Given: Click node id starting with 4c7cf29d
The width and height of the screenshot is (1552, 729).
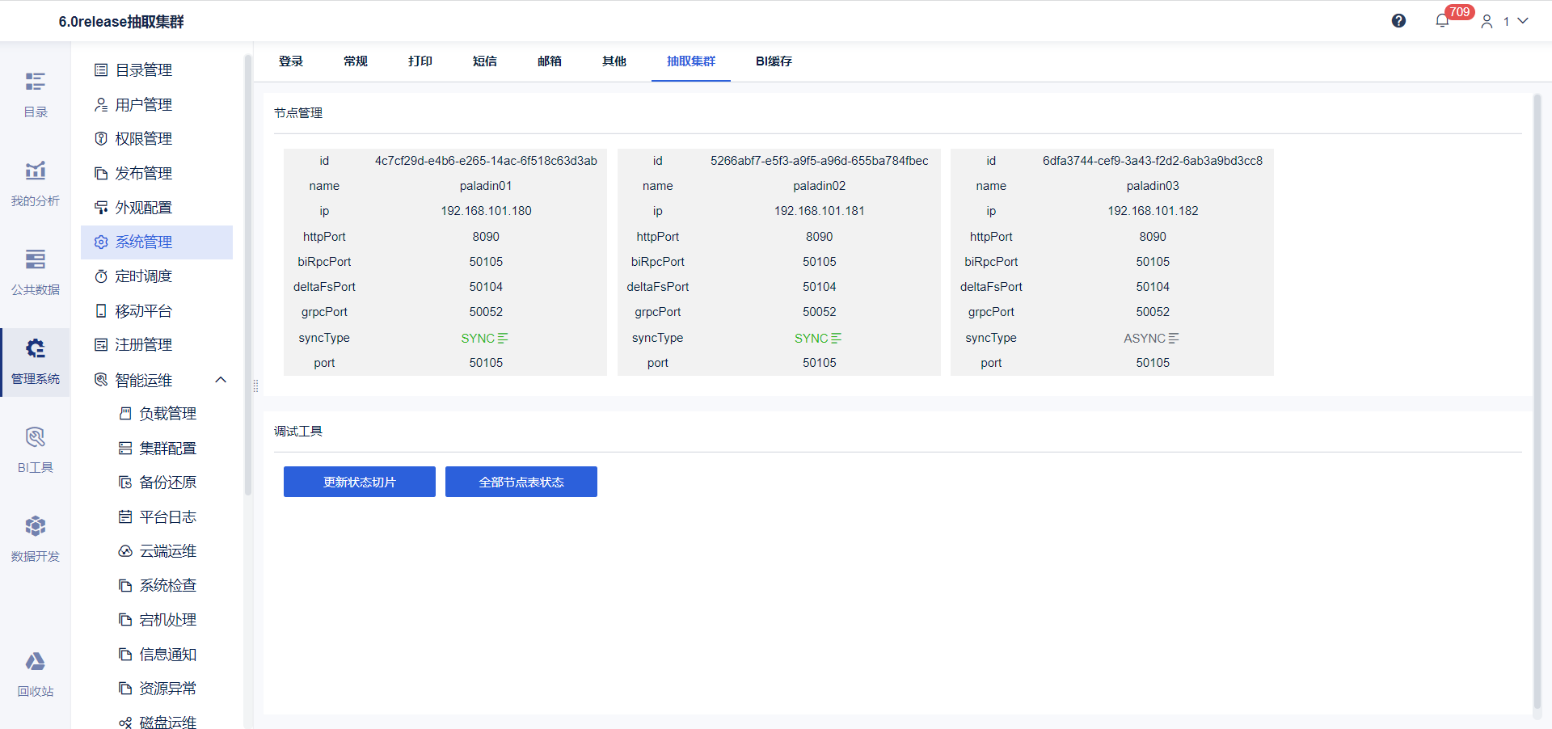Looking at the screenshot, I should click(486, 161).
